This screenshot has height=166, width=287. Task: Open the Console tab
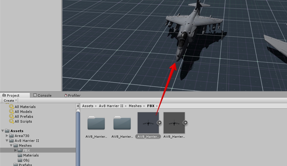point(42,95)
